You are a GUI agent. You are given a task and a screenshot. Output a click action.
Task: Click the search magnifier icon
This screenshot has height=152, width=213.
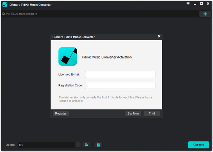(4, 14)
